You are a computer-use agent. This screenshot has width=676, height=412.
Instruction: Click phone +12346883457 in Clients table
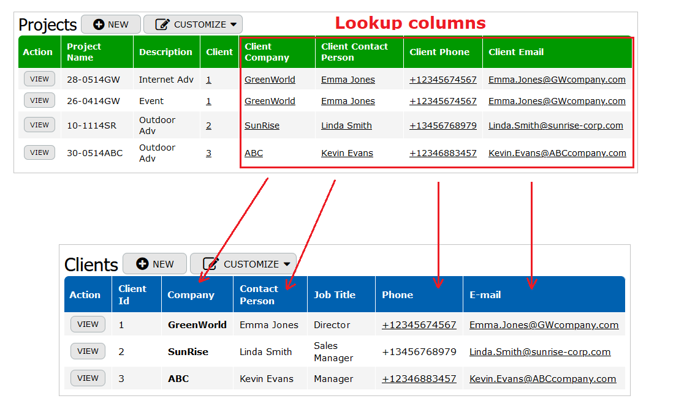tap(419, 379)
